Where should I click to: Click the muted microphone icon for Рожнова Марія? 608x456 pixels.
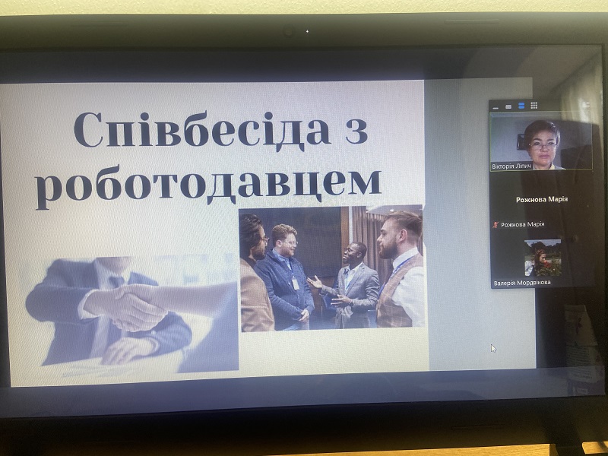496,224
